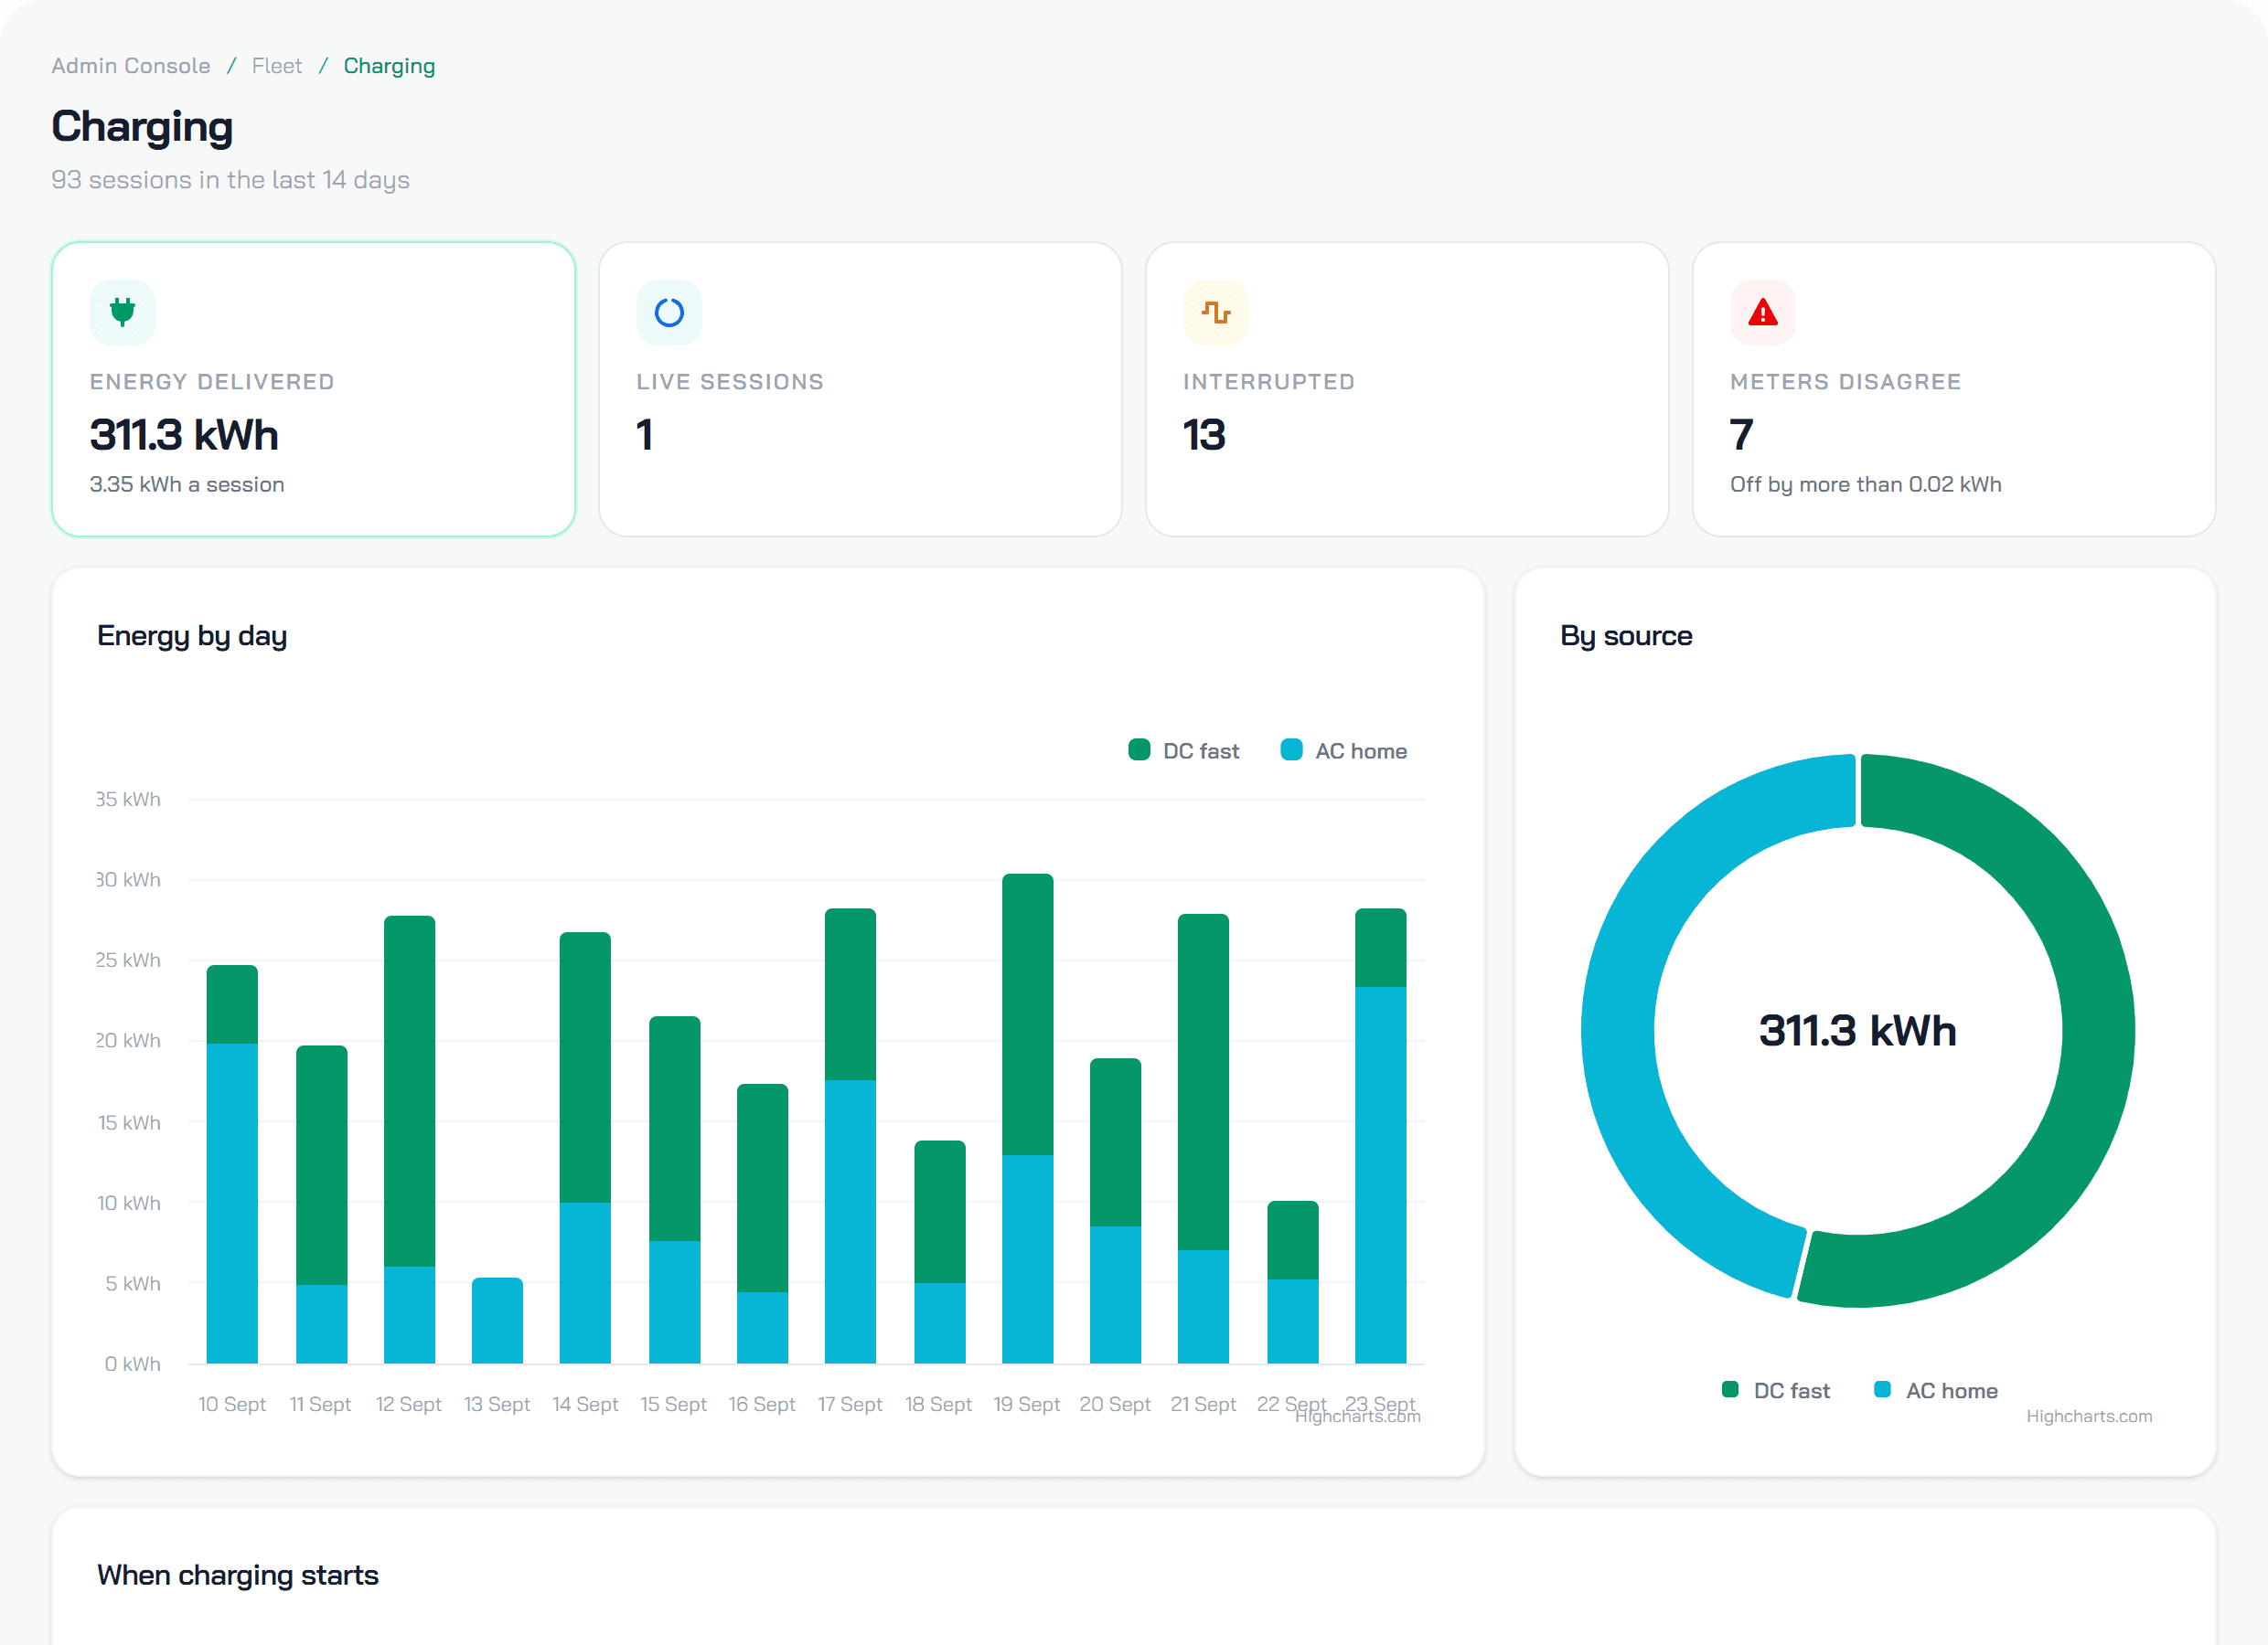Click the green plug icon on Energy Delivered card
The height and width of the screenshot is (1645, 2268).
click(122, 313)
